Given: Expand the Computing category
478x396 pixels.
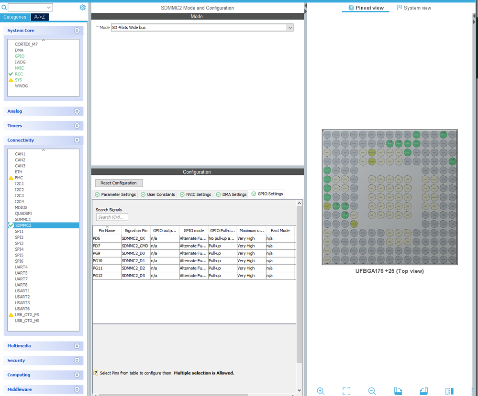Looking at the screenshot, I should [x=77, y=375].
